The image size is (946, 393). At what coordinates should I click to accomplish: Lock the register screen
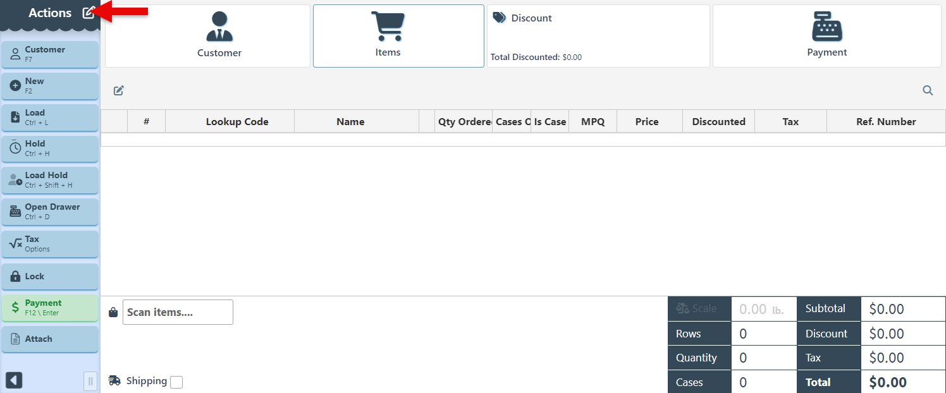(x=50, y=276)
